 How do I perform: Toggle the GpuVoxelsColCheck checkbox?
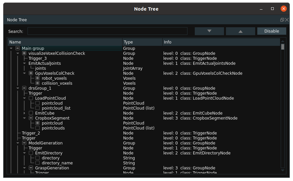pyautogui.click(x=31, y=73)
